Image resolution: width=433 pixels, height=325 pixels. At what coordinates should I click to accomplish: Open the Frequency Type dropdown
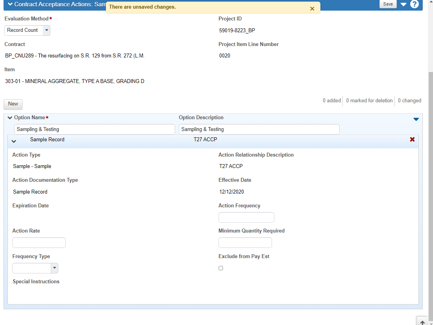click(x=54, y=268)
